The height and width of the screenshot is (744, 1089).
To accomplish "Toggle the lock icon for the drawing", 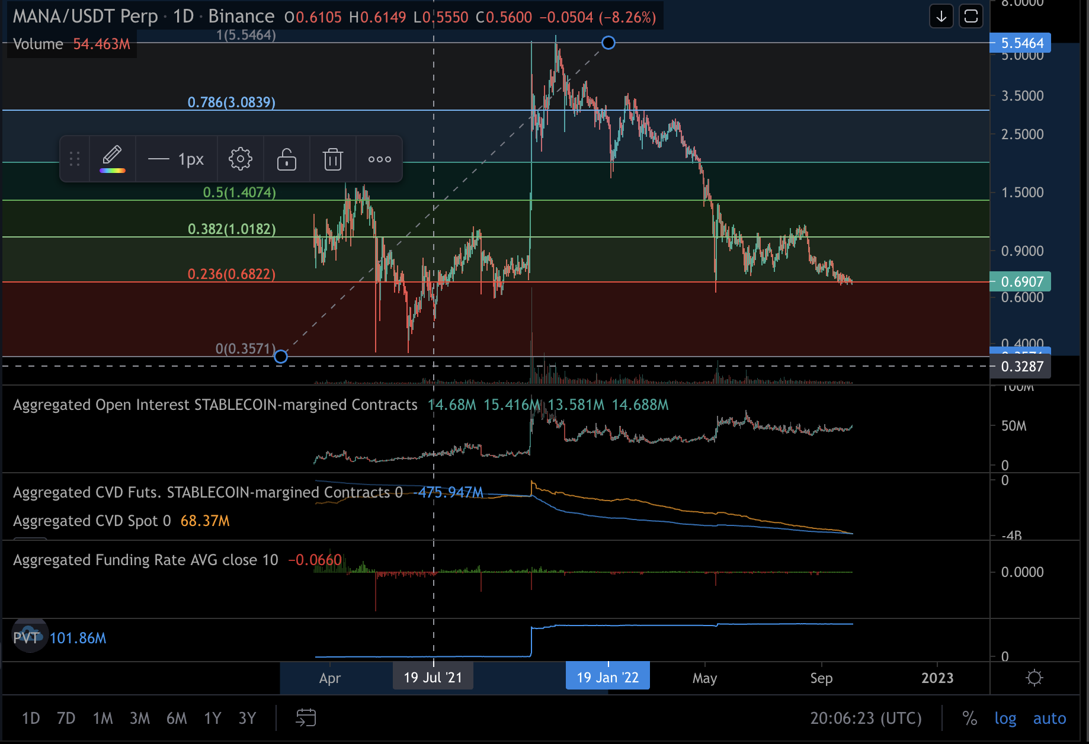I will coord(287,159).
